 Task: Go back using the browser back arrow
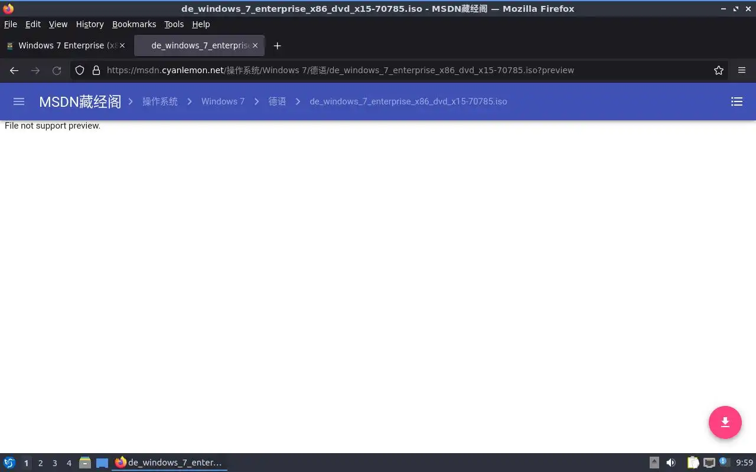14,70
